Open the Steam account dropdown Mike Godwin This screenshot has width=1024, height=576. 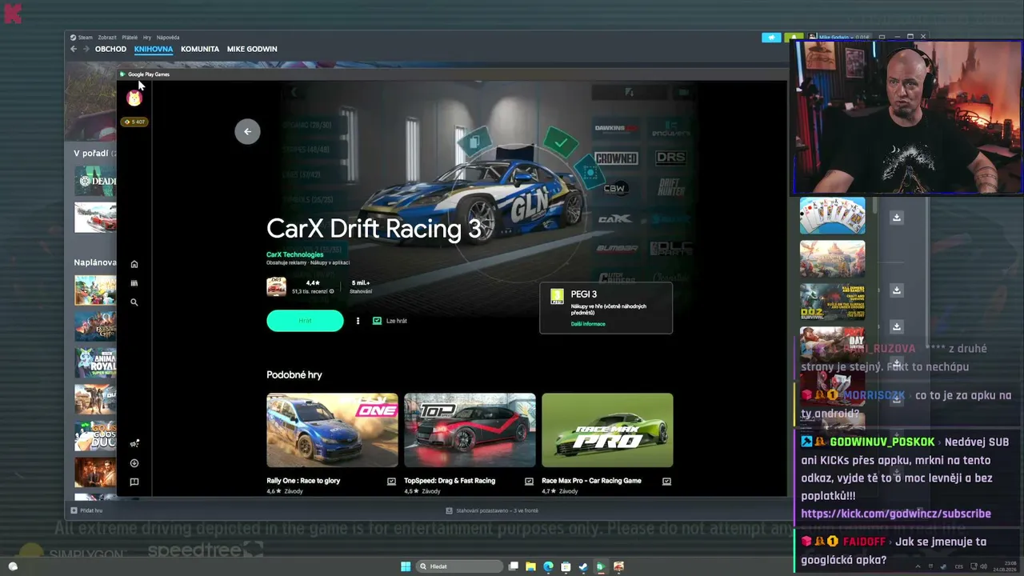point(839,37)
